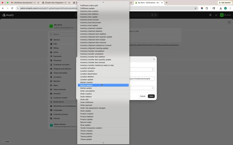Open Customer events settings

(60, 98)
